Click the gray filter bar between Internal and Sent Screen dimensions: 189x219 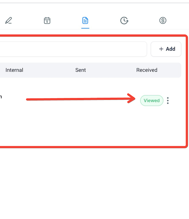click(47, 70)
